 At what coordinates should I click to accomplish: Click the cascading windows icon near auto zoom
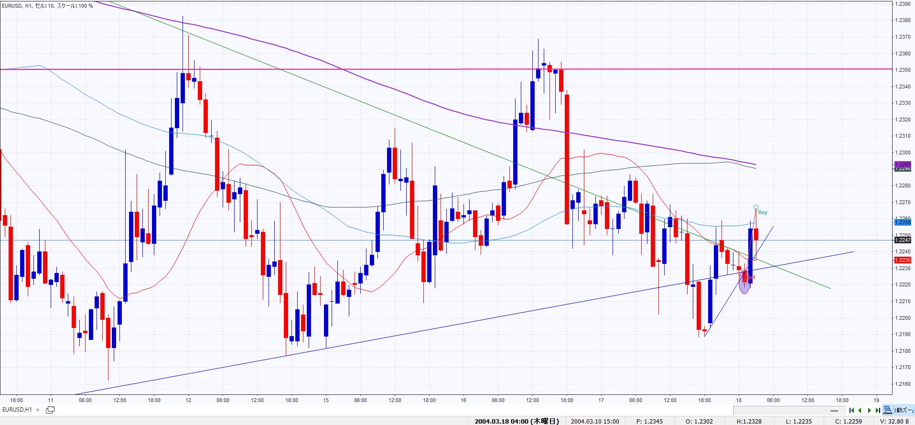[x=887, y=410]
